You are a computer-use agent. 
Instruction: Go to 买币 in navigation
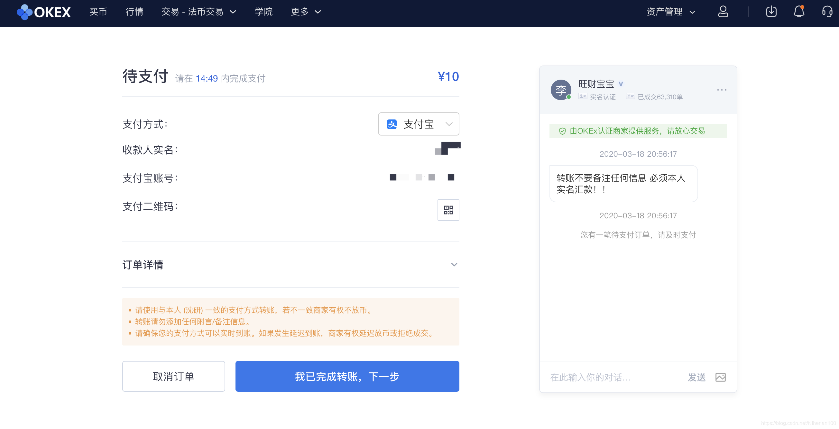coord(98,12)
